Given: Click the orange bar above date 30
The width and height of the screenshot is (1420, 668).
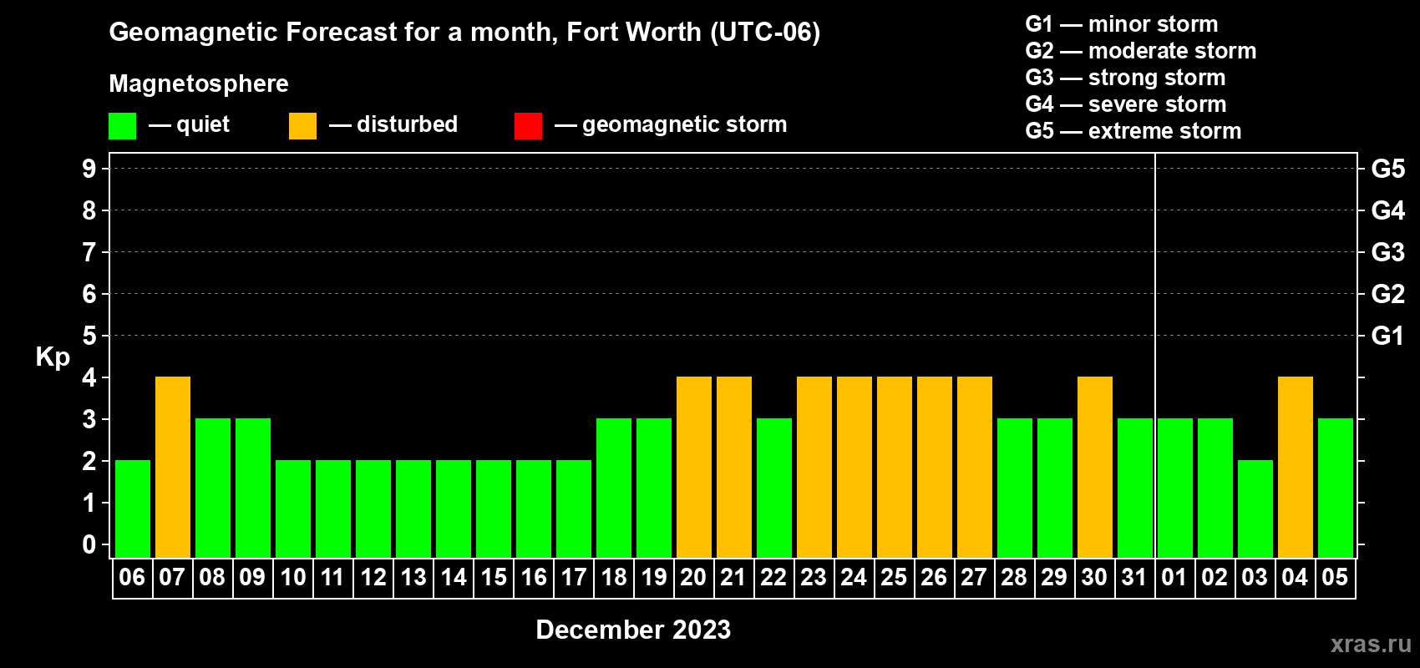Looking at the screenshot, I should [1094, 467].
